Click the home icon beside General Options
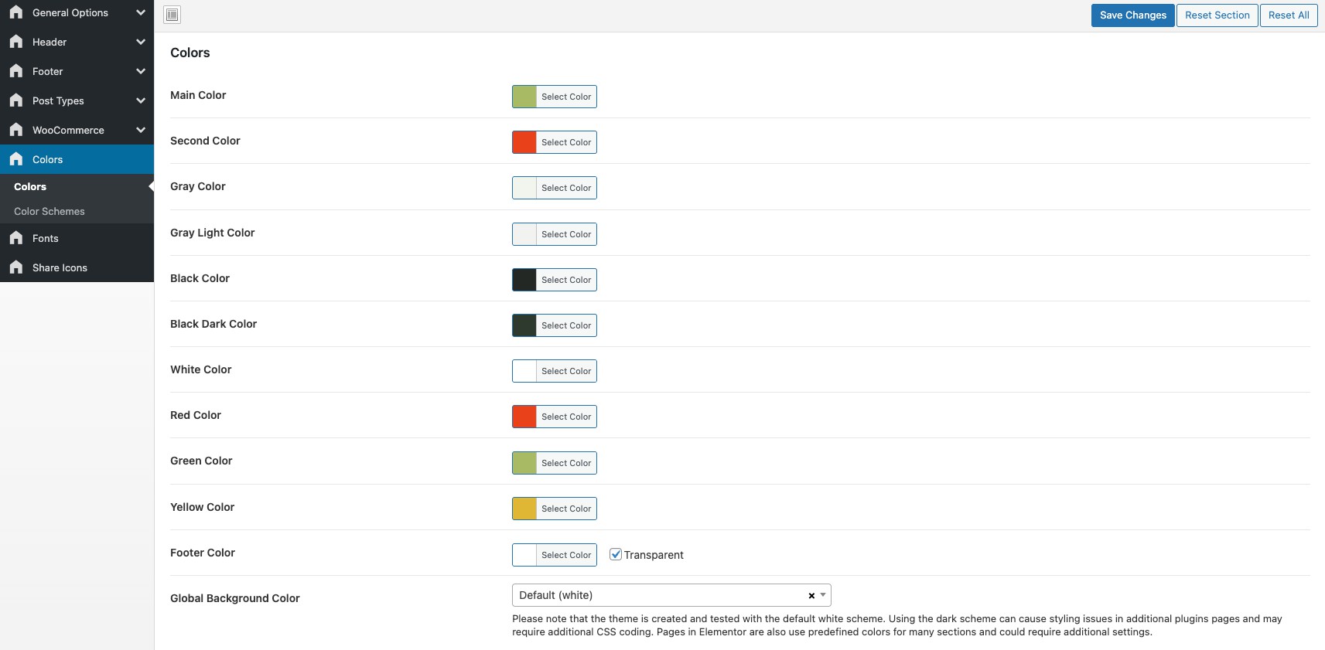Image resolution: width=1325 pixels, height=650 pixels. click(x=16, y=12)
